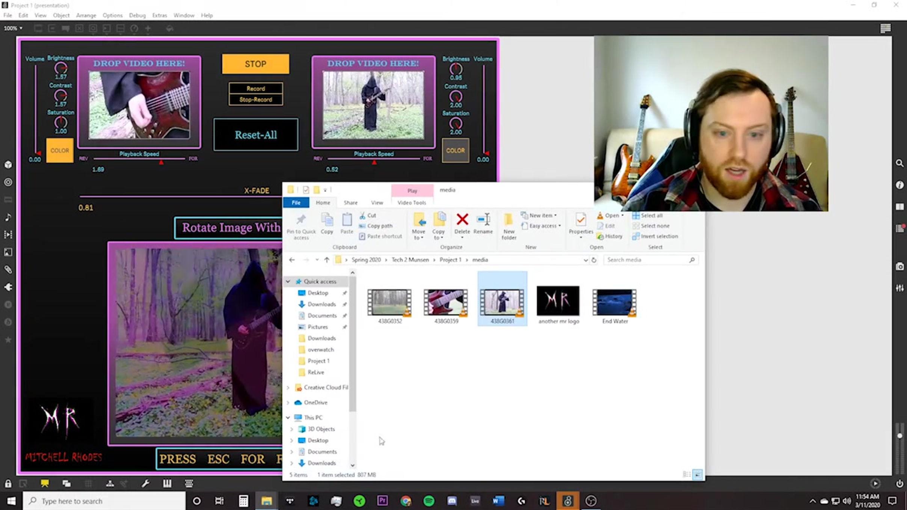Open the inspector info icon

899,185
